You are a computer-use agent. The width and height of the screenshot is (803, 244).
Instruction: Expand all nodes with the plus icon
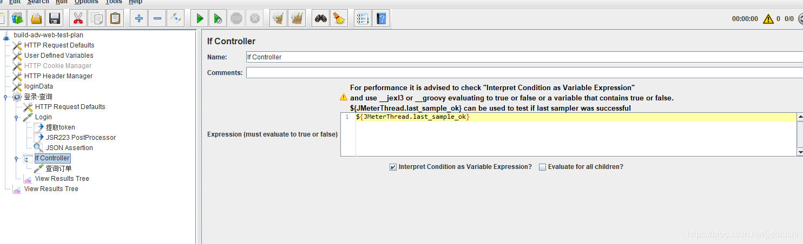click(139, 19)
